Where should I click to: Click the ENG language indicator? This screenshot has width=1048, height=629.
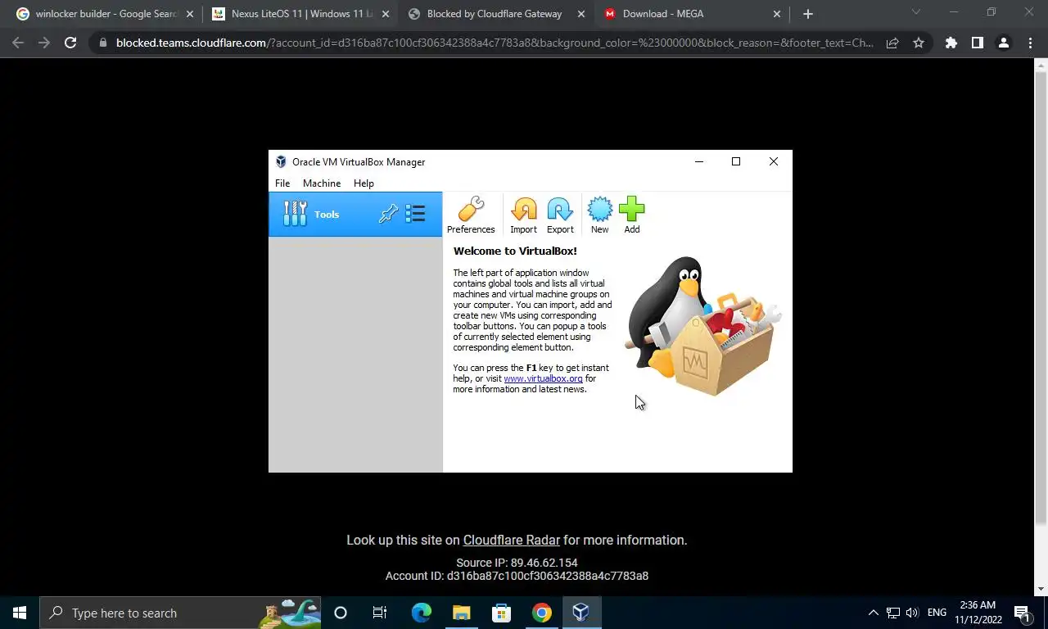click(x=937, y=613)
